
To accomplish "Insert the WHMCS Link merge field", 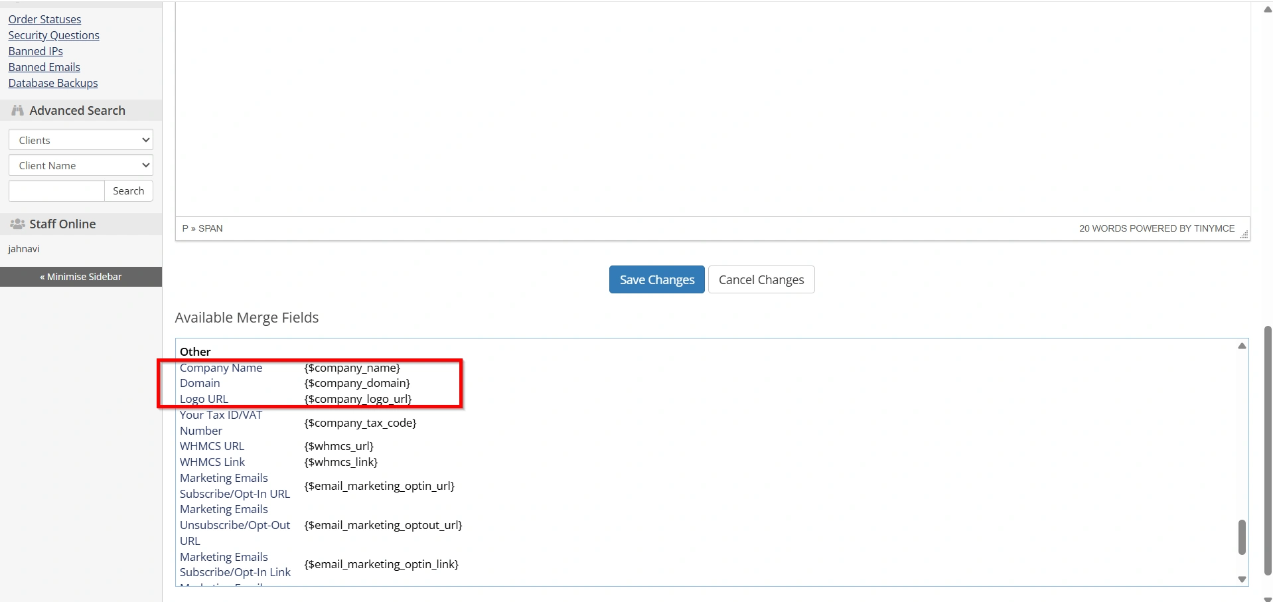I will coord(212,462).
